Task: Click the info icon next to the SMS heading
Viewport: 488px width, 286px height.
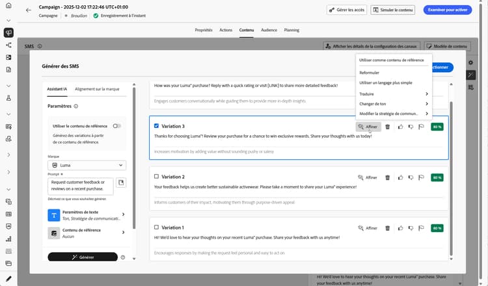Action: [x=40, y=46]
